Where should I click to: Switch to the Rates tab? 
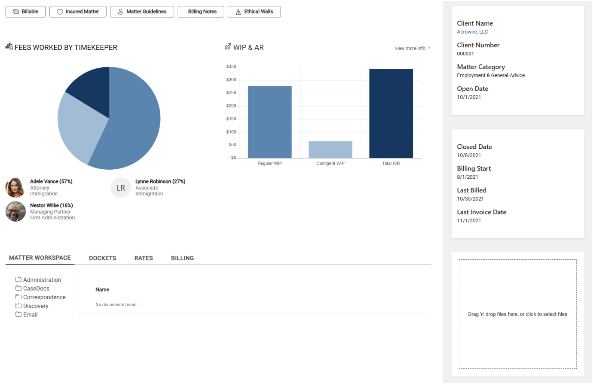[x=144, y=258]
